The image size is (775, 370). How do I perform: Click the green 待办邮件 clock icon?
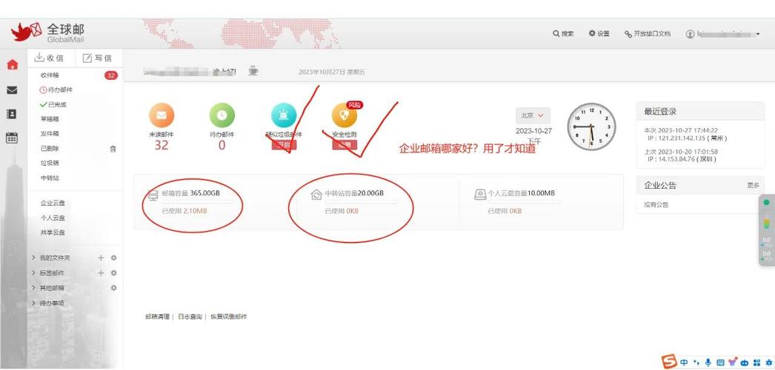pyautogui.click(x=222, y=115)
